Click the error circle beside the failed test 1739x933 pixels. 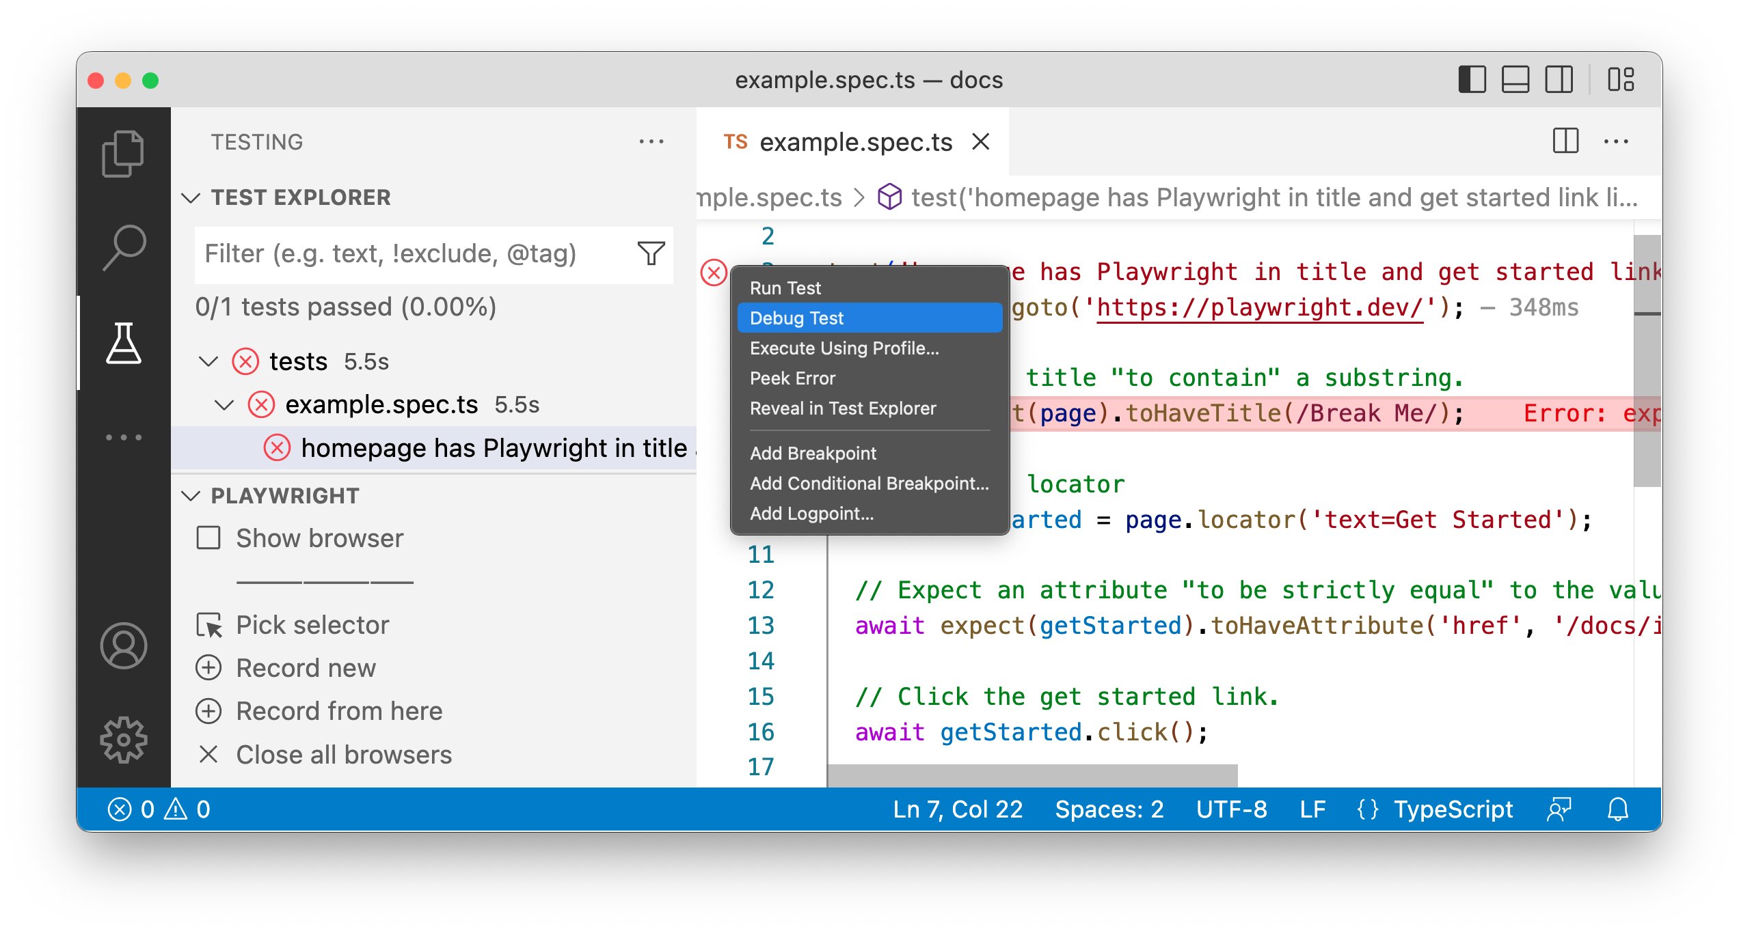click(276, 448)
